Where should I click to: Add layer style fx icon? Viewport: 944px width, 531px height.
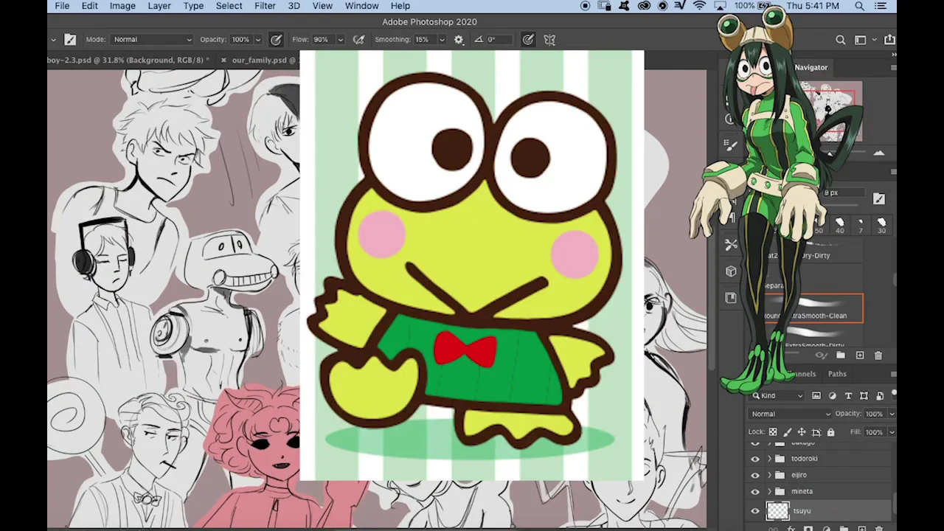click(x=791, y=528)
